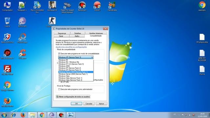
Task: Select the Lixeira recycle bin icon
Action: (7, 22)
